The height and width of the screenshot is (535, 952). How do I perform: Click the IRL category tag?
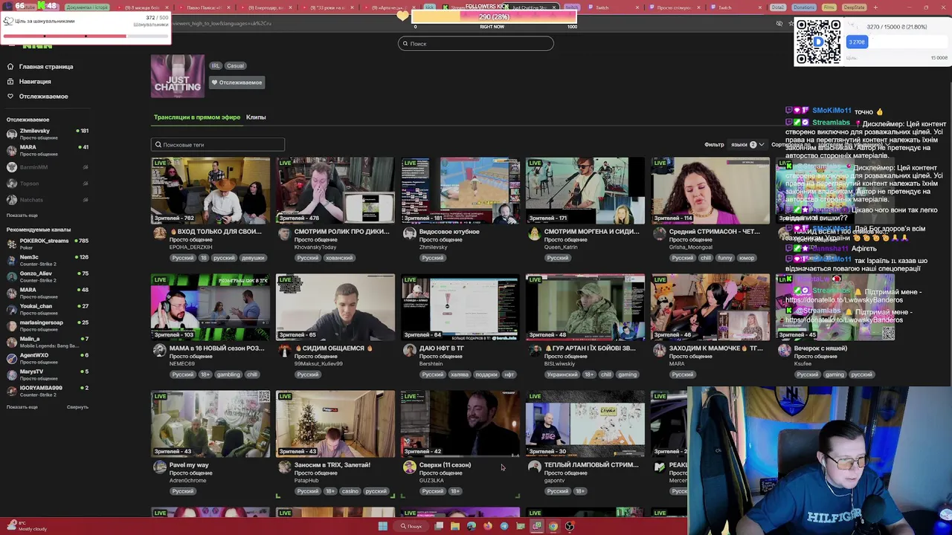tap(215, 66)
